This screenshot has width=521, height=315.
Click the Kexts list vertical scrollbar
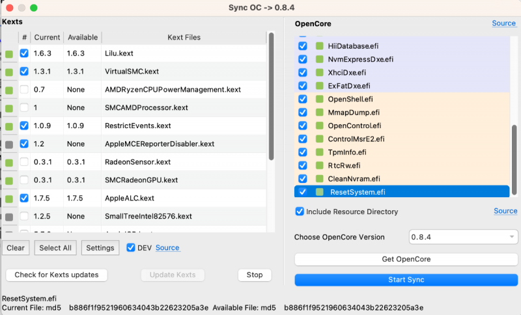point(271,98)
